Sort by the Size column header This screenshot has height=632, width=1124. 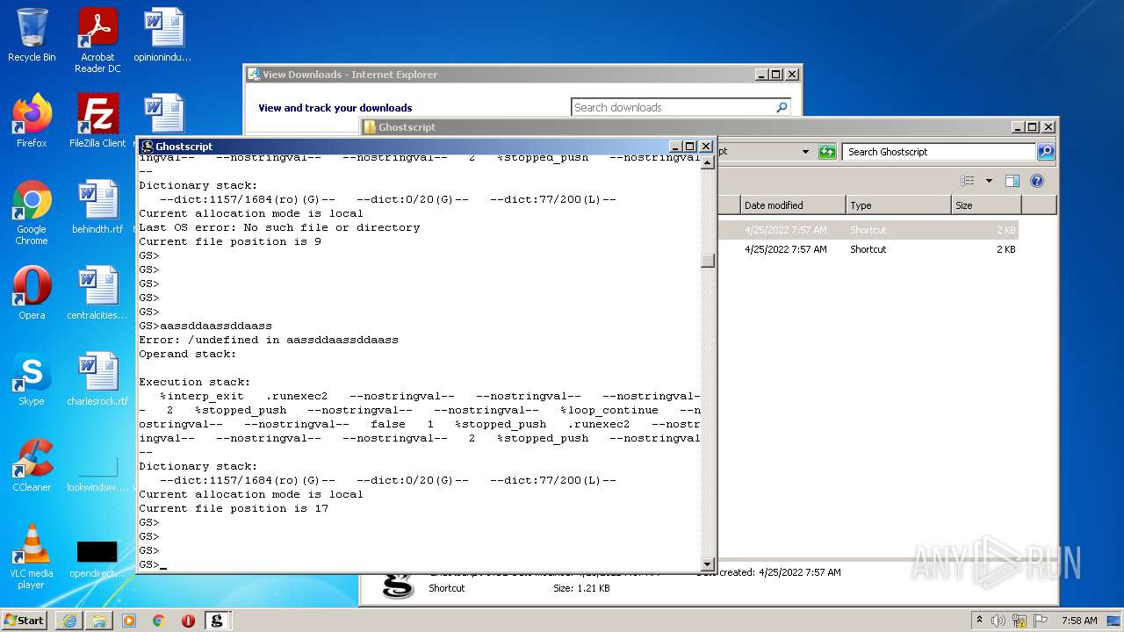click(987, 205)
